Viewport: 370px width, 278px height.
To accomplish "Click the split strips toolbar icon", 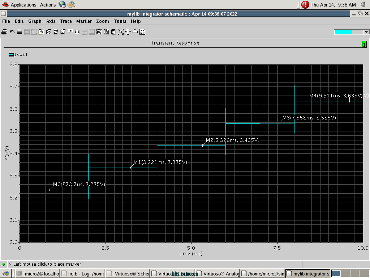I will 27,32.
